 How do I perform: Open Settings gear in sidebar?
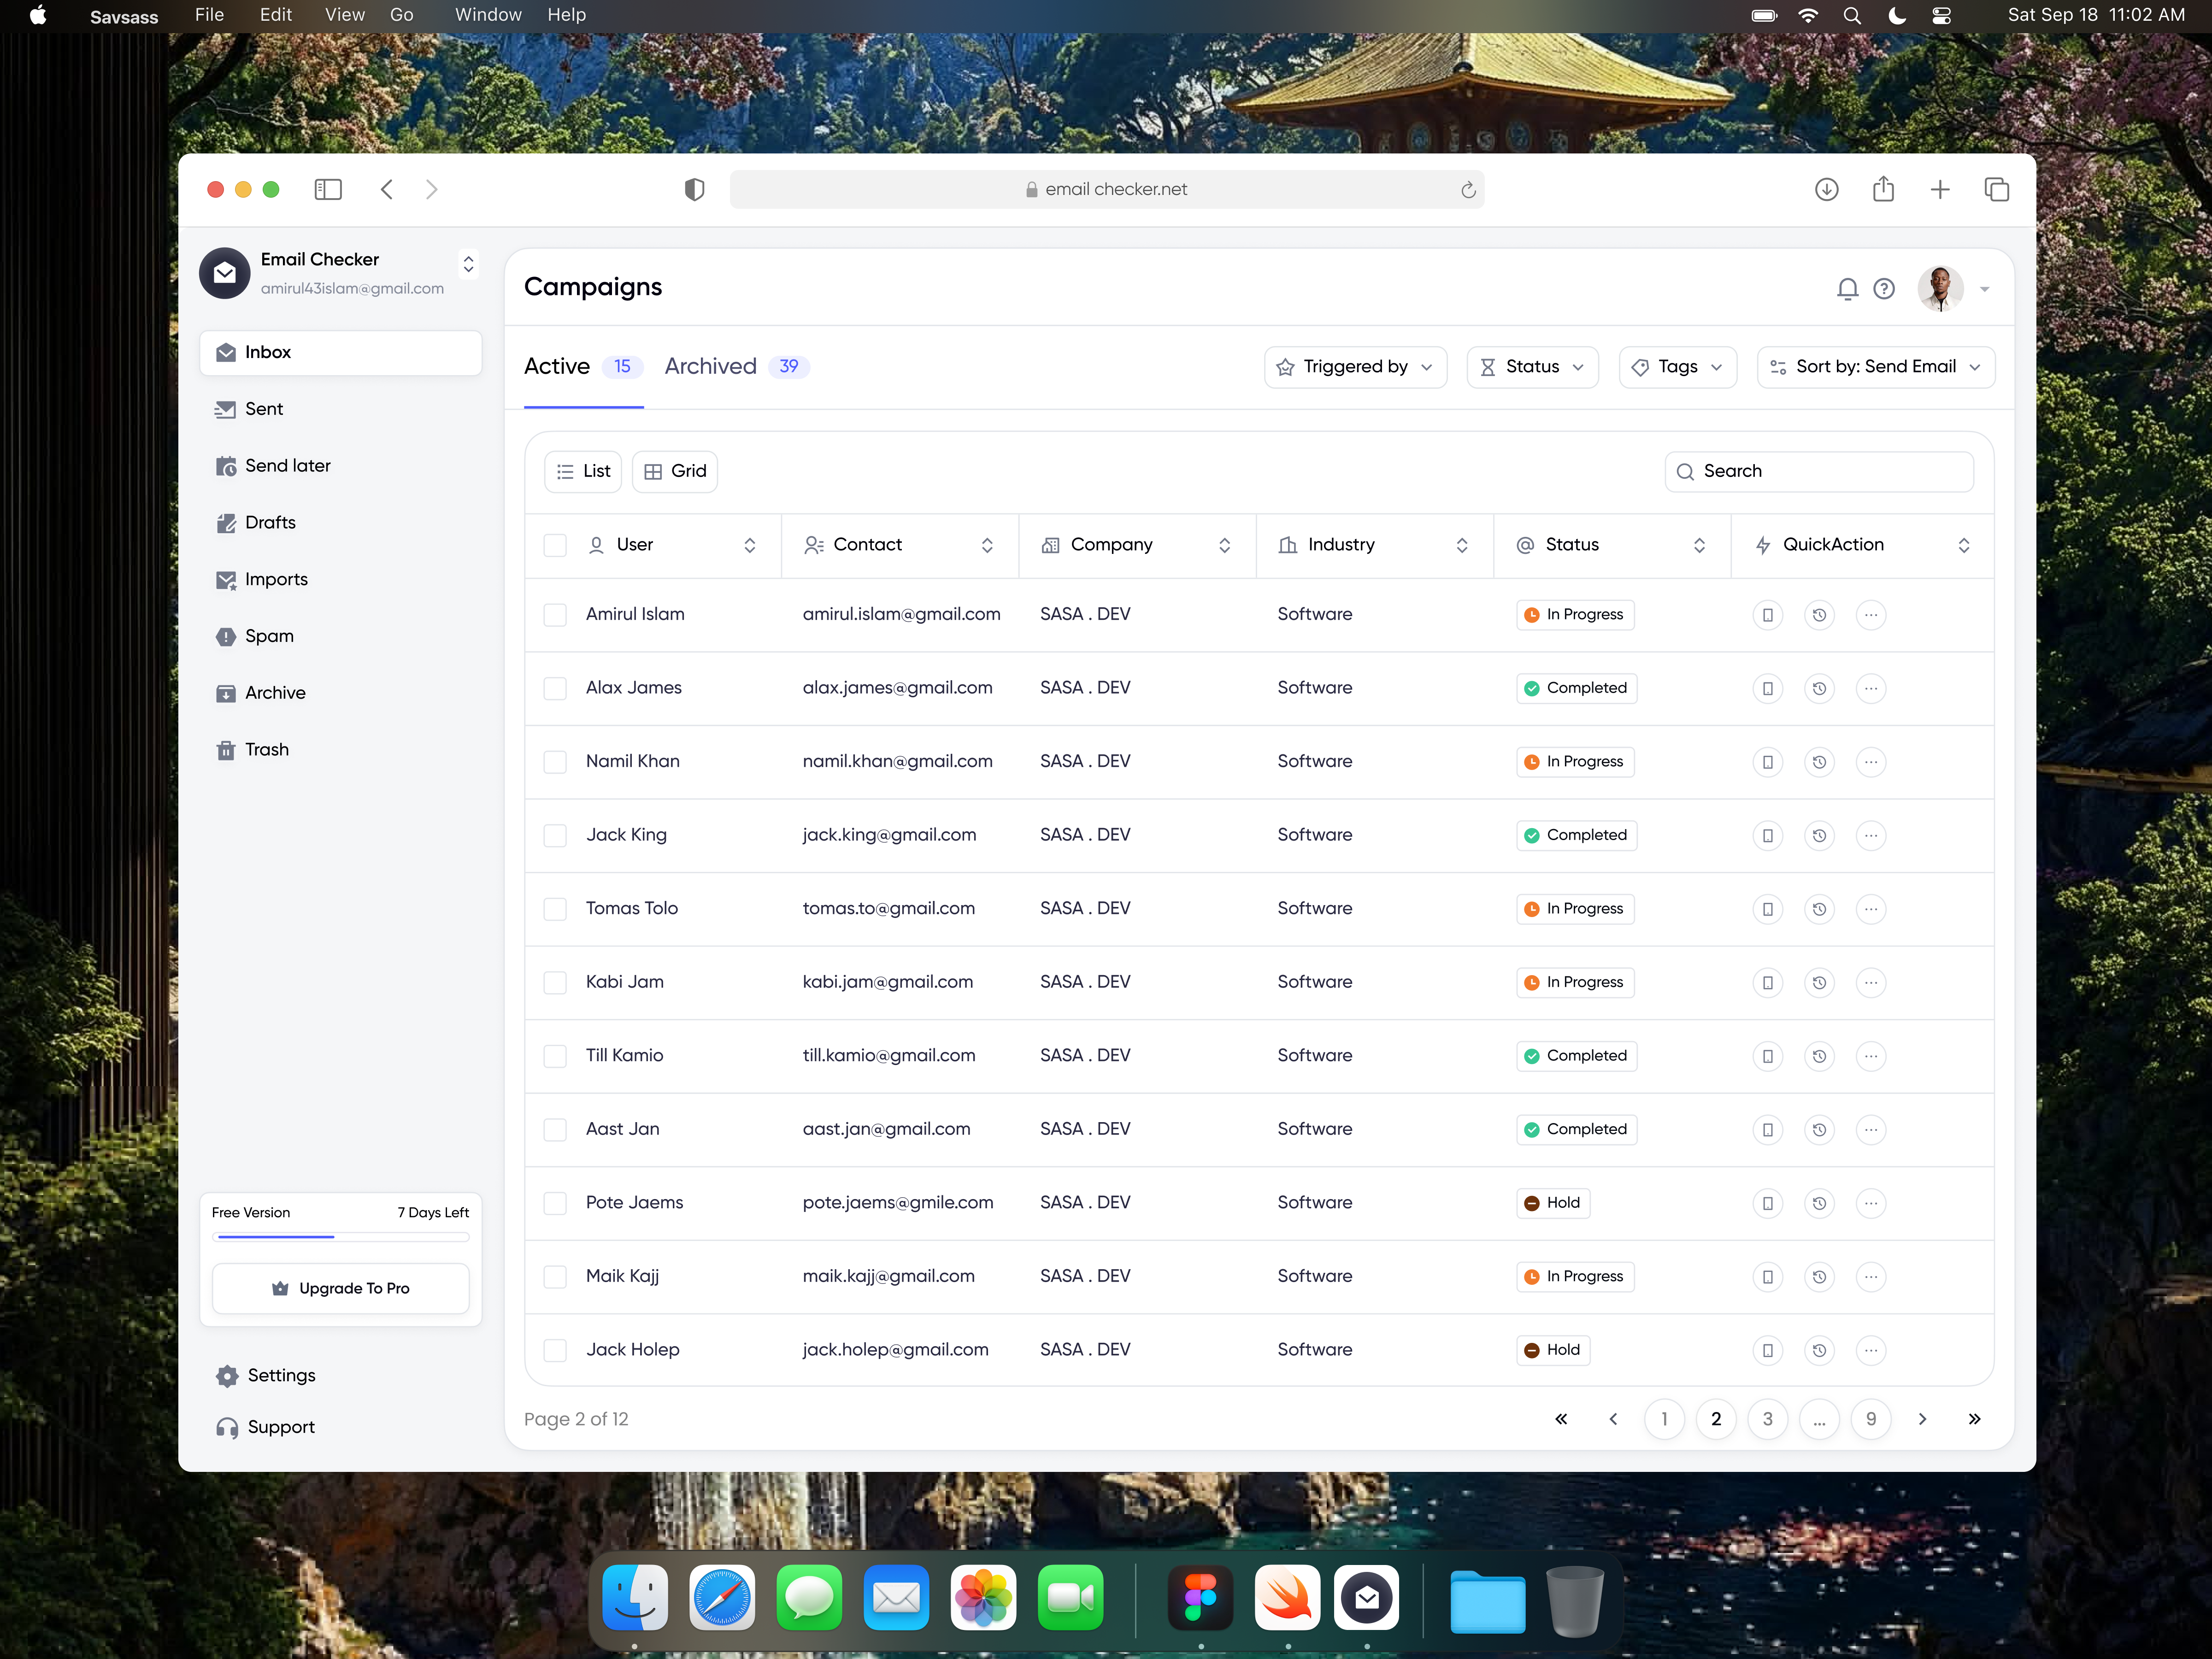click(228, 1375)
